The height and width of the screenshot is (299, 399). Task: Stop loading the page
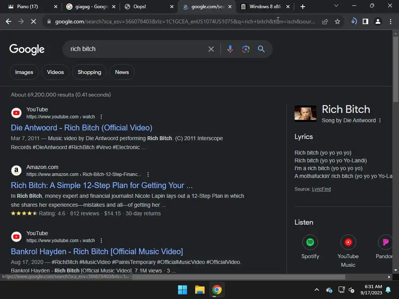click(34, 22)
